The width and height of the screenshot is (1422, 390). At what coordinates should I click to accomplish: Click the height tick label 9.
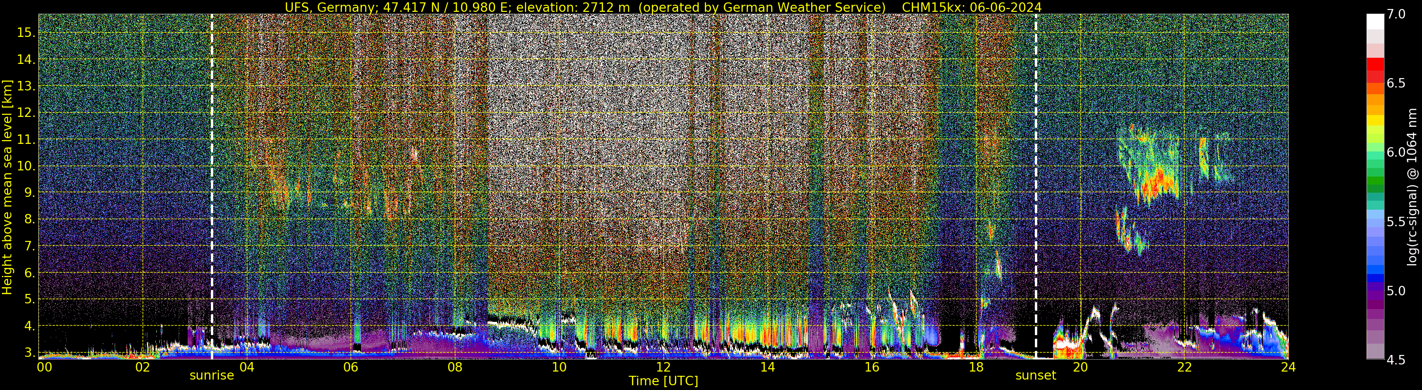(x=29, y=193)
